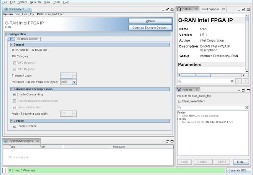
Task: Close the Details tab with its X icon
Action: click(x=196, y=9)
